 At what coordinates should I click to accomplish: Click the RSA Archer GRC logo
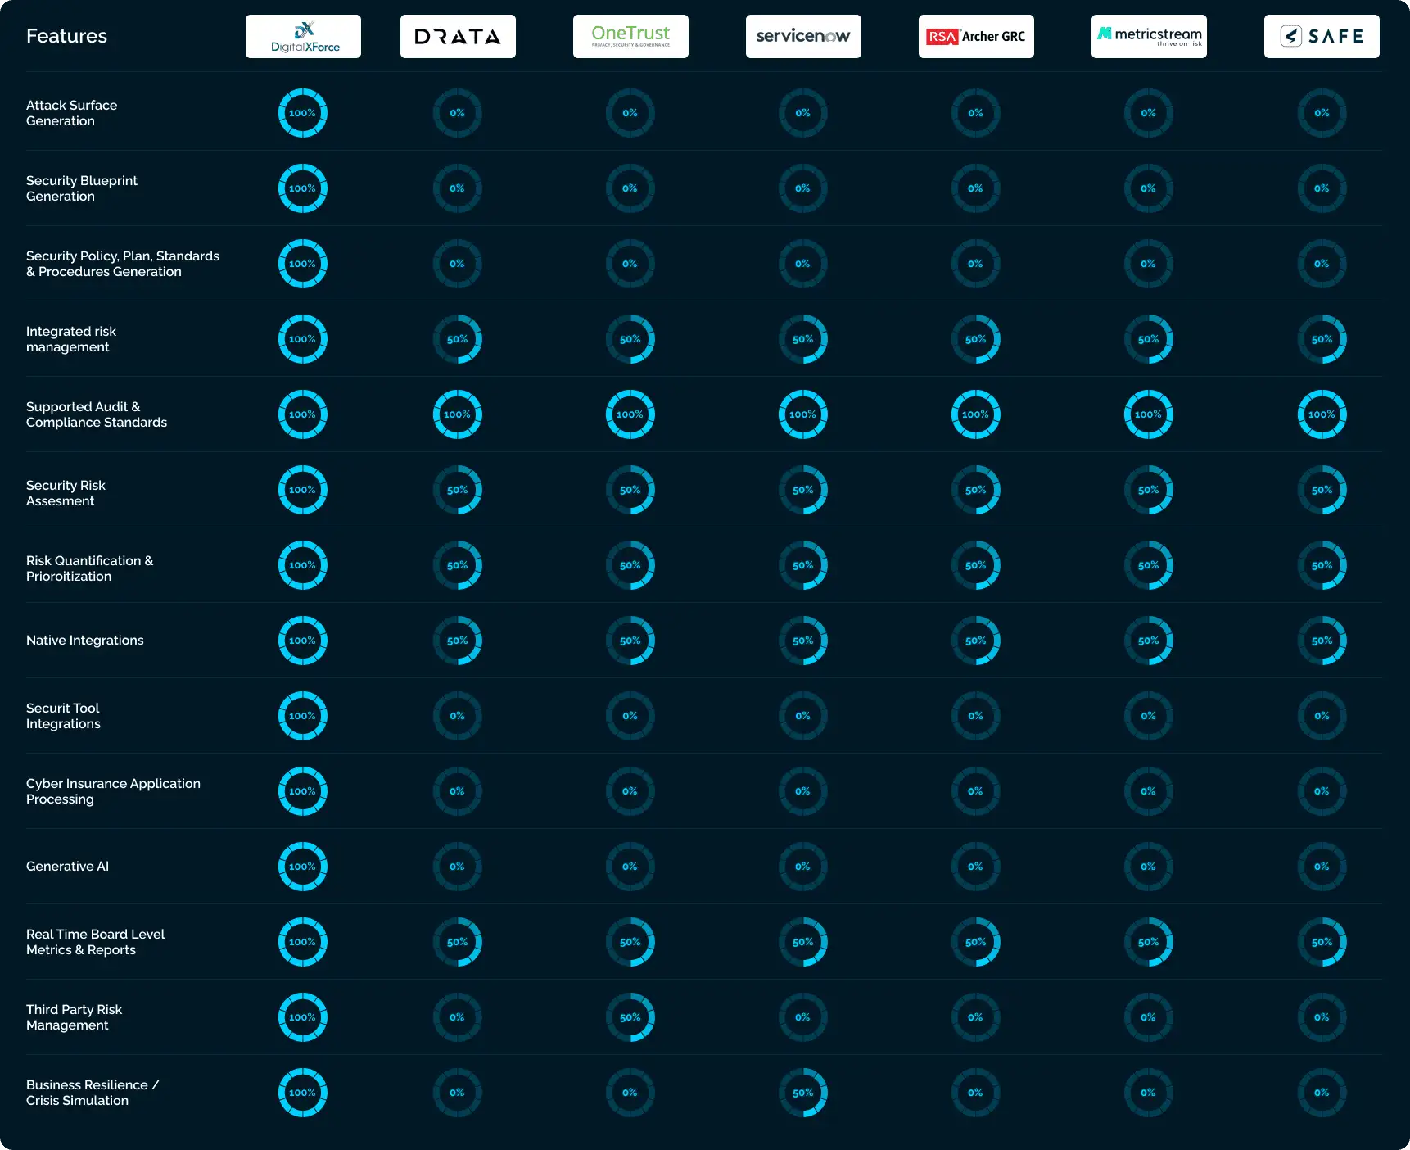point(976,37)
